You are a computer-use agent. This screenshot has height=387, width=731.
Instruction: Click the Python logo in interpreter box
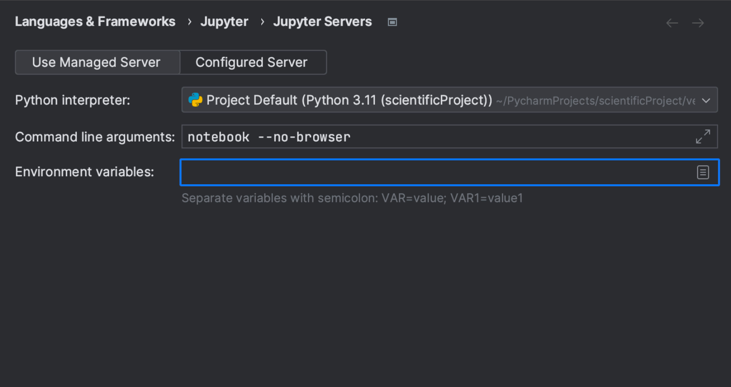coord(195,100)
